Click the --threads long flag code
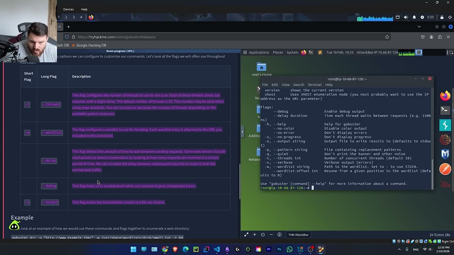Screen dimensions: 454x255 [x=51, y=104]
